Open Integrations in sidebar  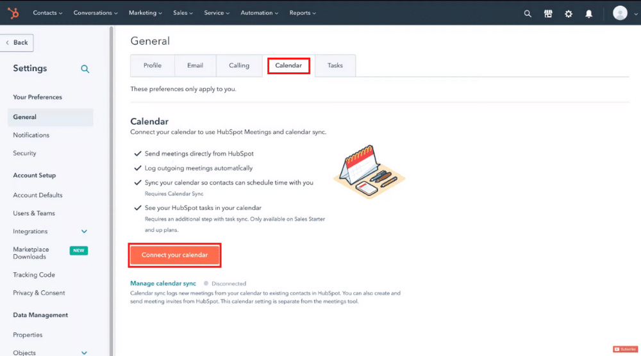coord(30,232)
